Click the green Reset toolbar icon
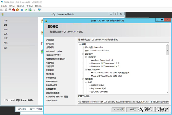Screen dimensions: 172x115 pos(26,10)
